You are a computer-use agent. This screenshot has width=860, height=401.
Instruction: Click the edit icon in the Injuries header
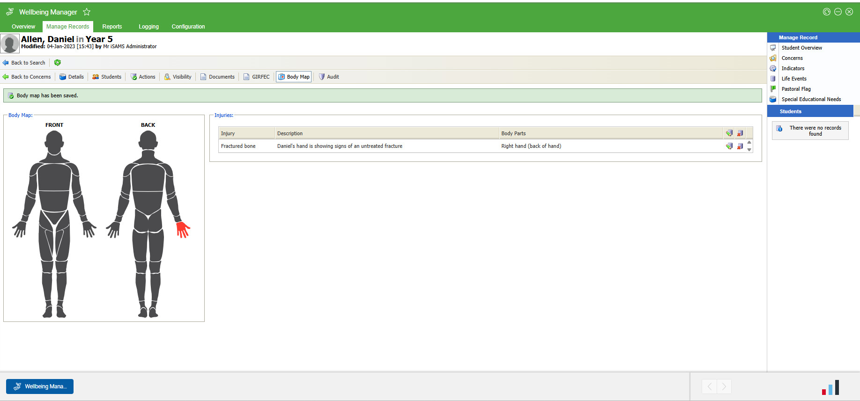click(729, 133)
